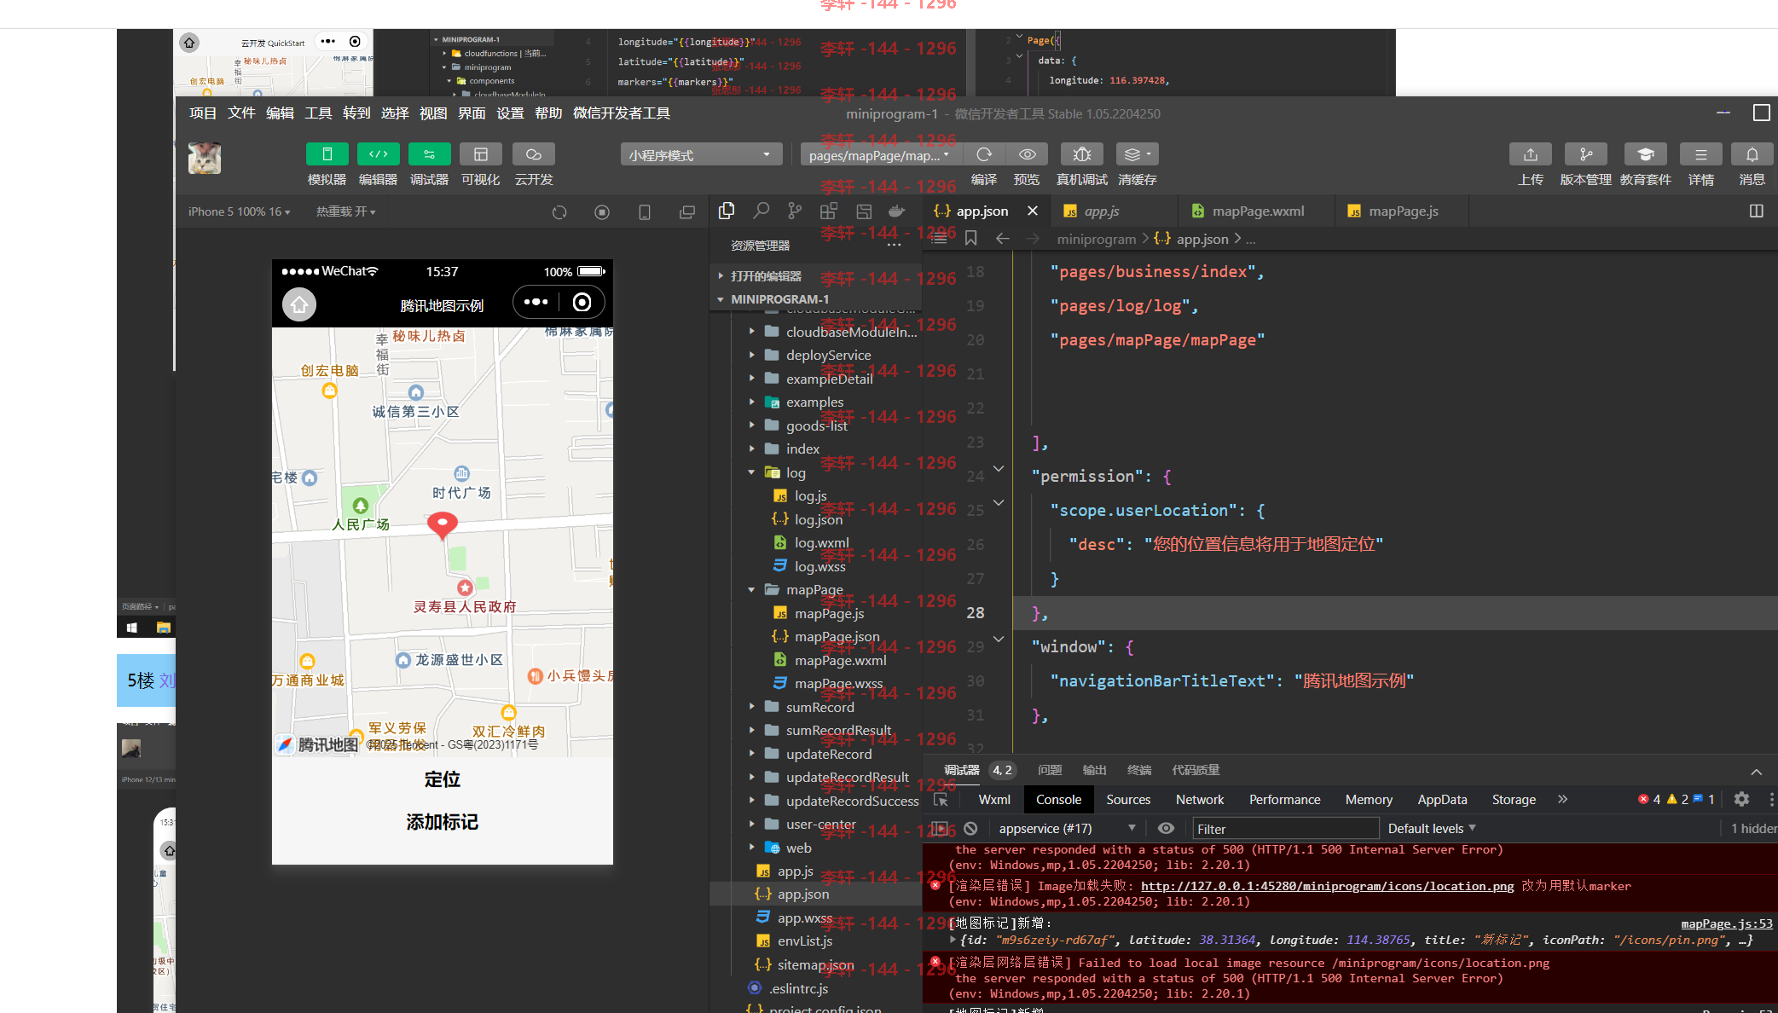Open source control branch icon
The image size is (1778, 1013).
pos(795,211)
